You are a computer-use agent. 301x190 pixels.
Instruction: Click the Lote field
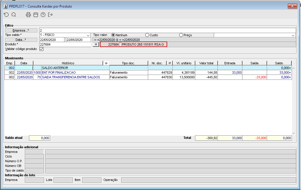click(x=63, y=180)
